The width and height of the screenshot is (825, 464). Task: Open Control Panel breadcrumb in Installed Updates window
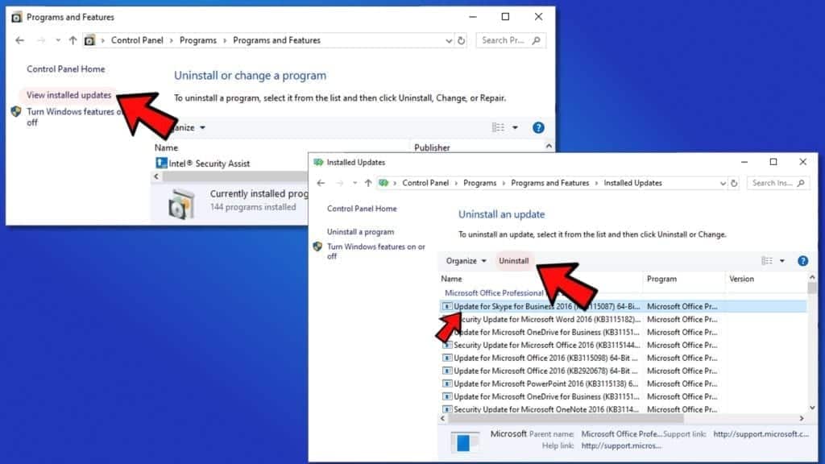425,183
